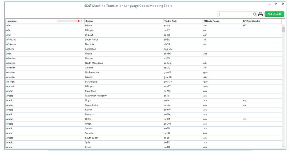Image resolution: width=291 pixels, height=151 pixels.
Task: Select the Eritrea region cell
Action: (x=88, y=26)
